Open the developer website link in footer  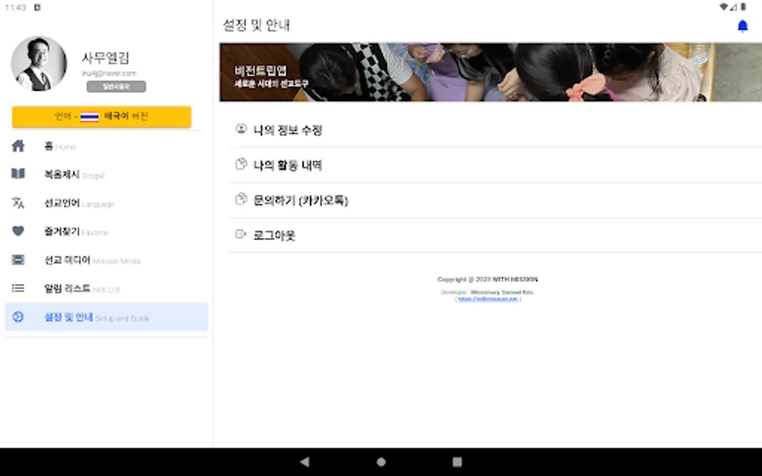(487, 299)
